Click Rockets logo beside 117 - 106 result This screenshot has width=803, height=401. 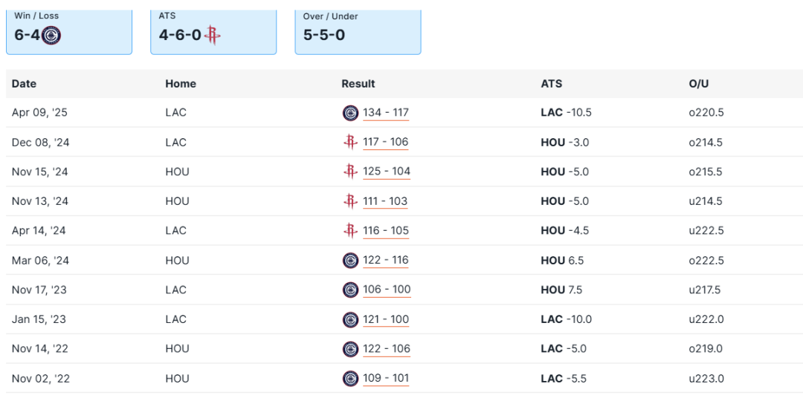pyautogui.click(x=350, y=143)
